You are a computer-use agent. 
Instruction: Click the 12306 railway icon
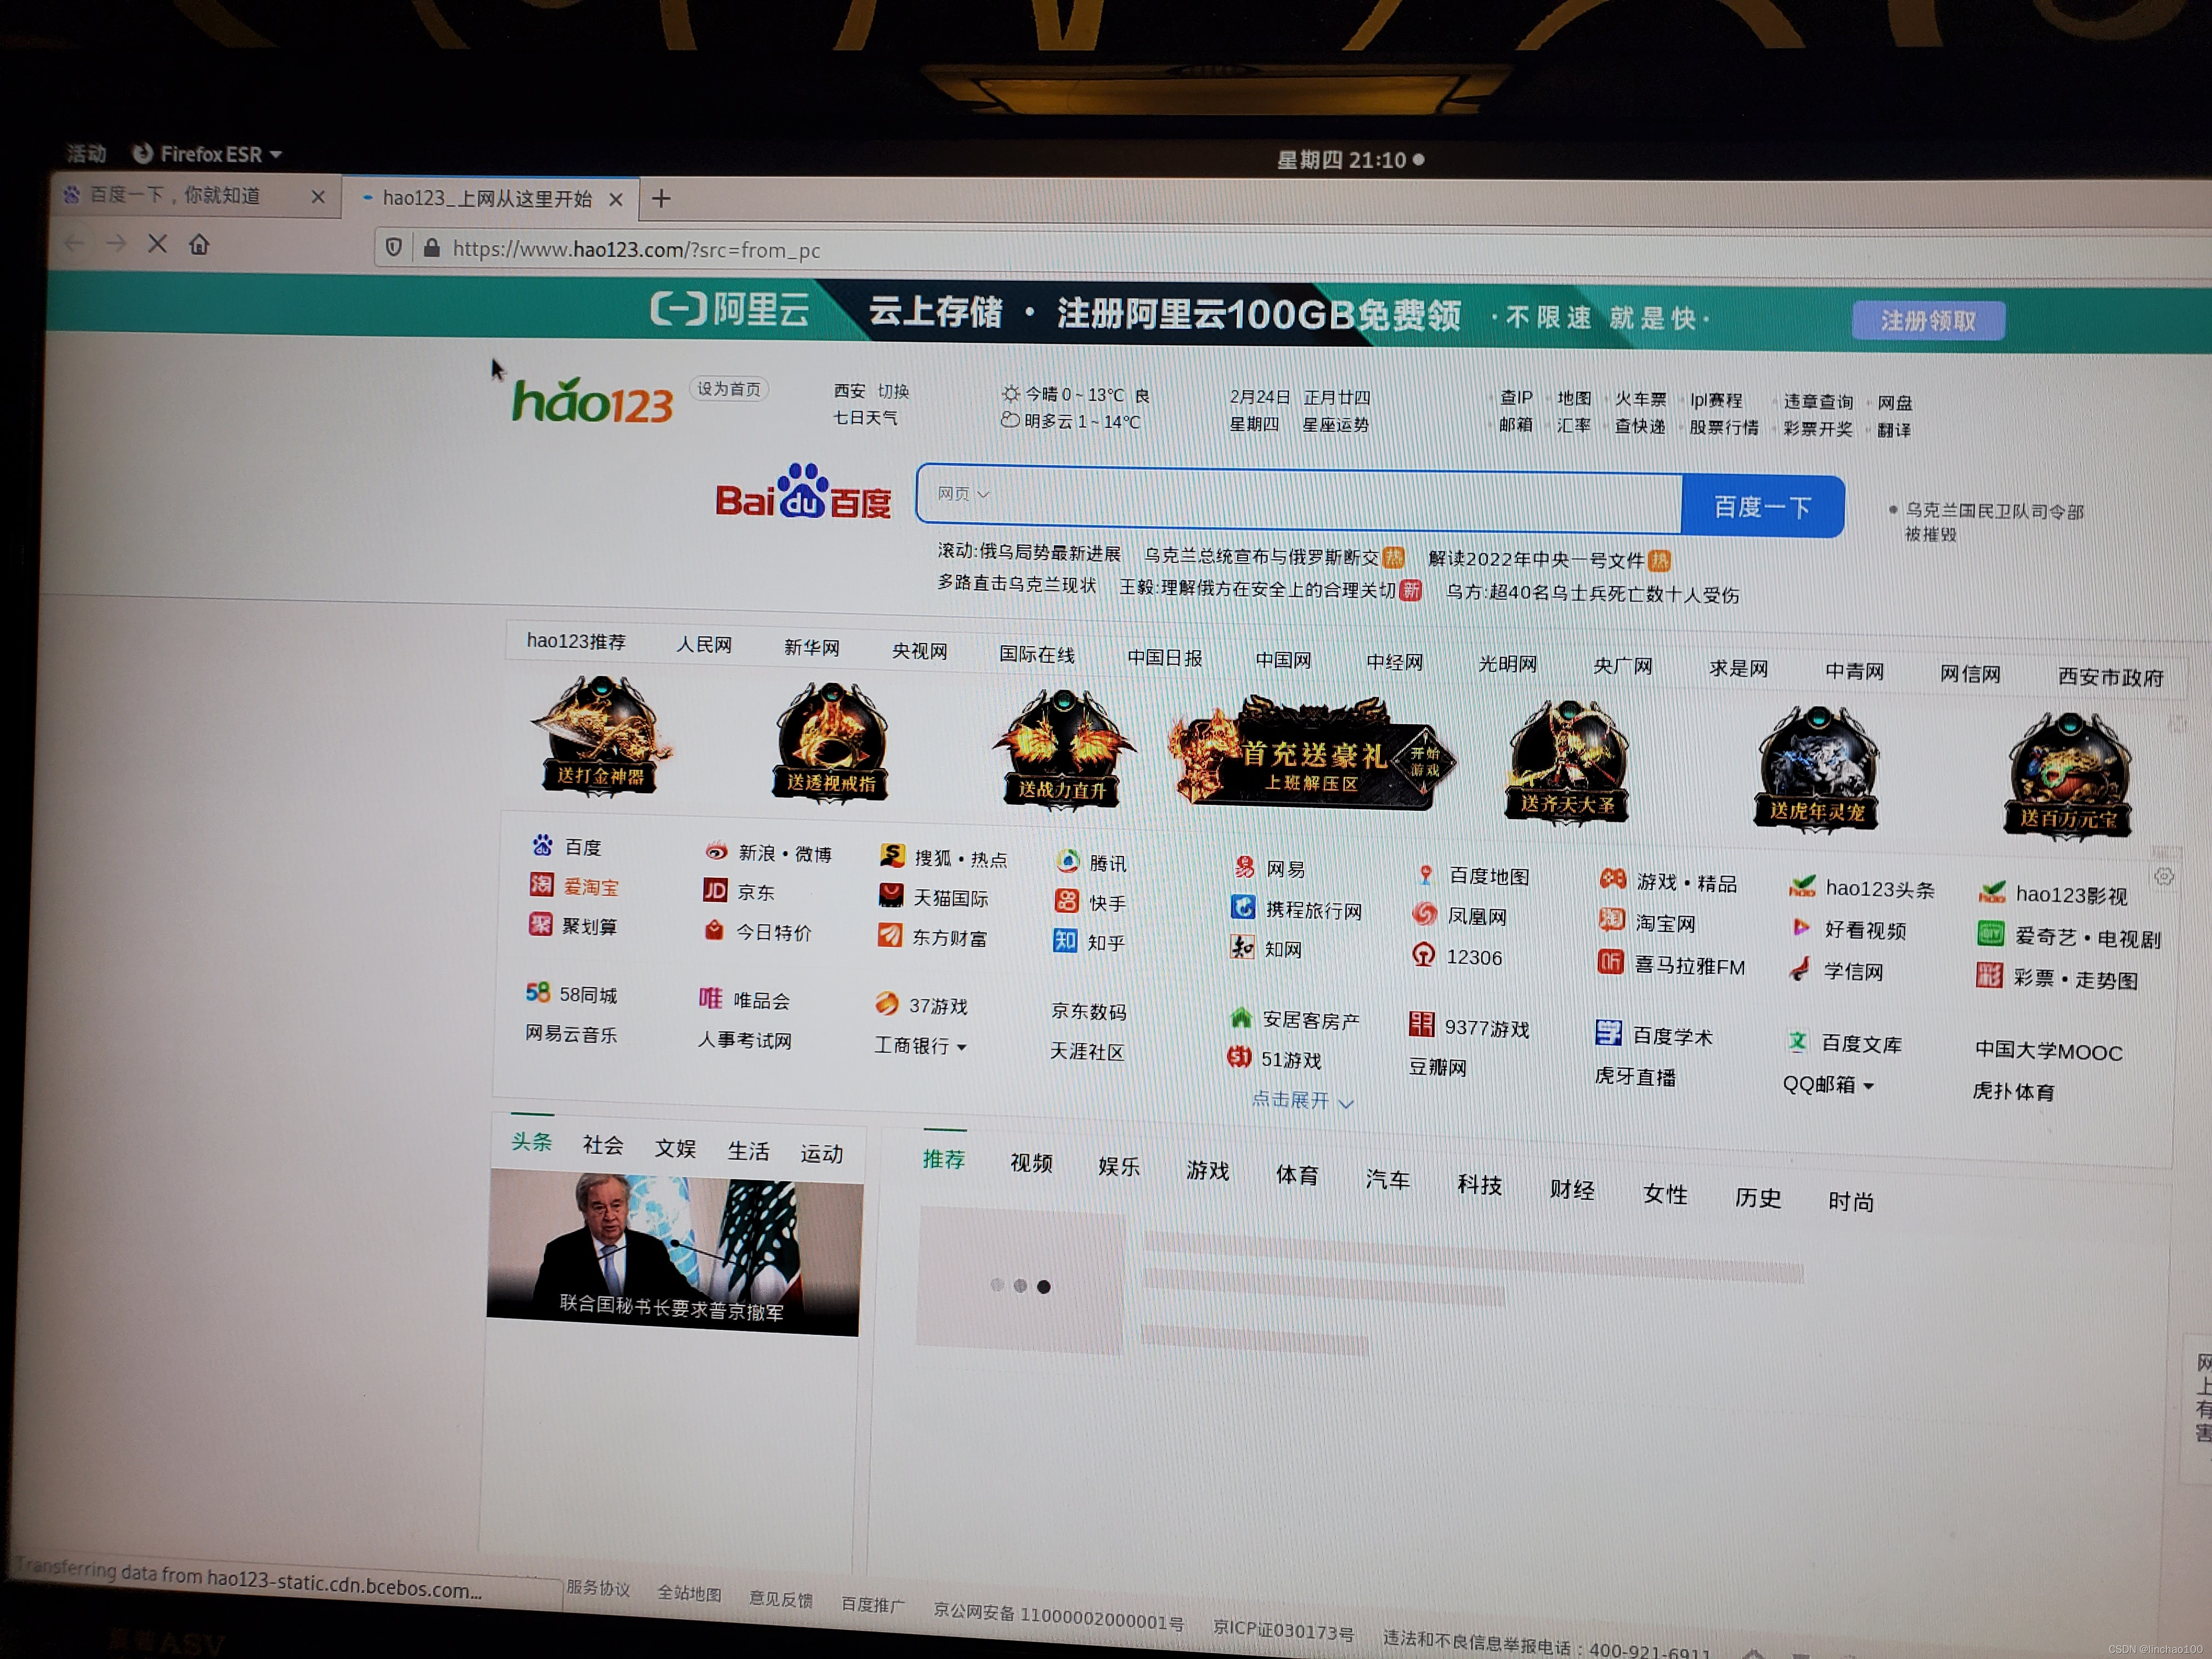(x=1424, y=955)
